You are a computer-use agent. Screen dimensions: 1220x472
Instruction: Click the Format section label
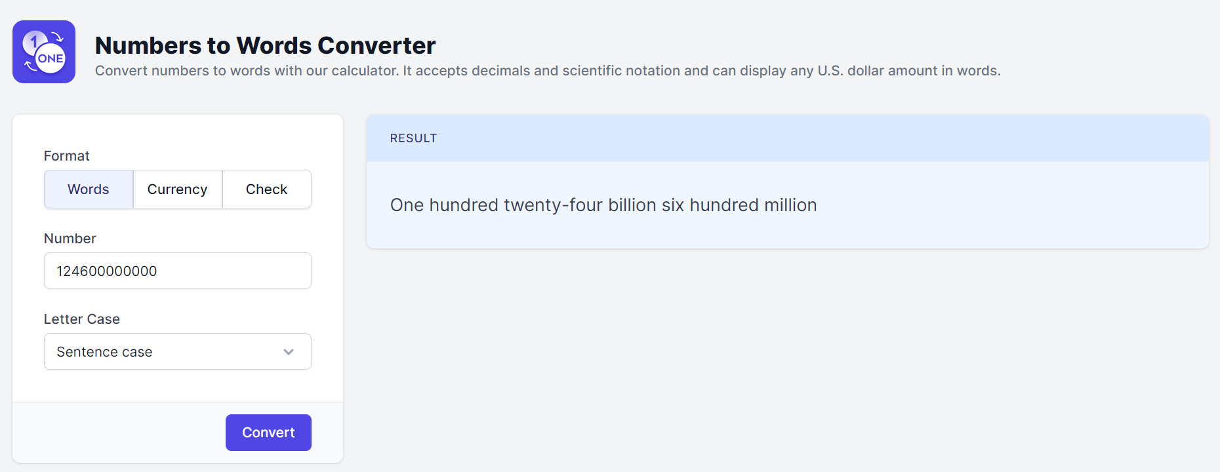point(67,156)
